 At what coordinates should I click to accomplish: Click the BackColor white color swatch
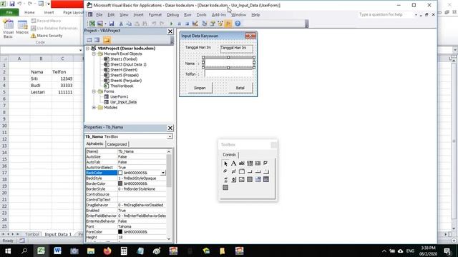click(120, 173)
